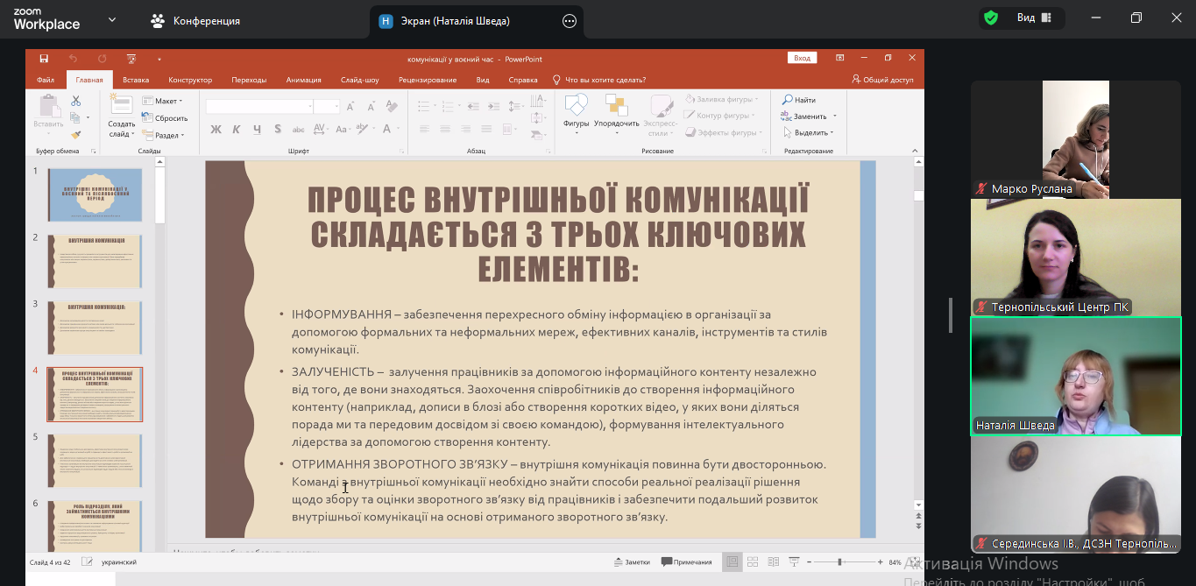Toggle the Заметки notes pane
Image resolution: width=1196 pixels, height=586 pixels.
point(633,562)
